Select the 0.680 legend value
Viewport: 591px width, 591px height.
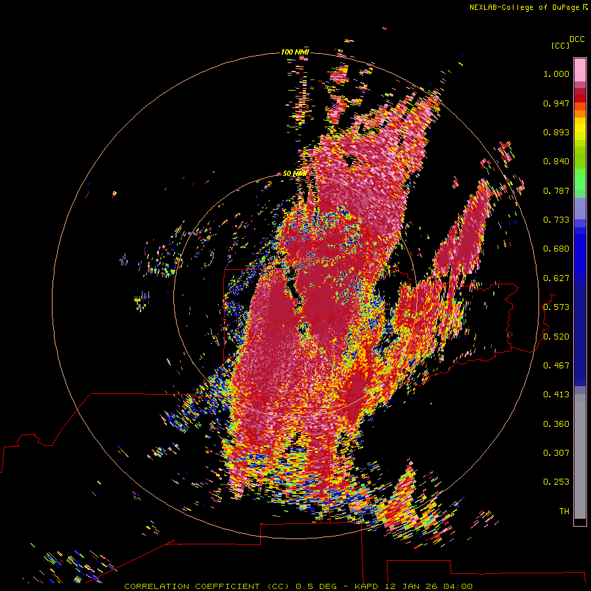(x=556, y=249)
